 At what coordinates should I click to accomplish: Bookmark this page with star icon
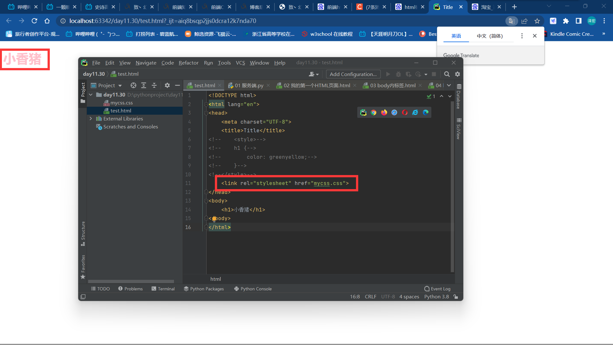coord(537,21)
